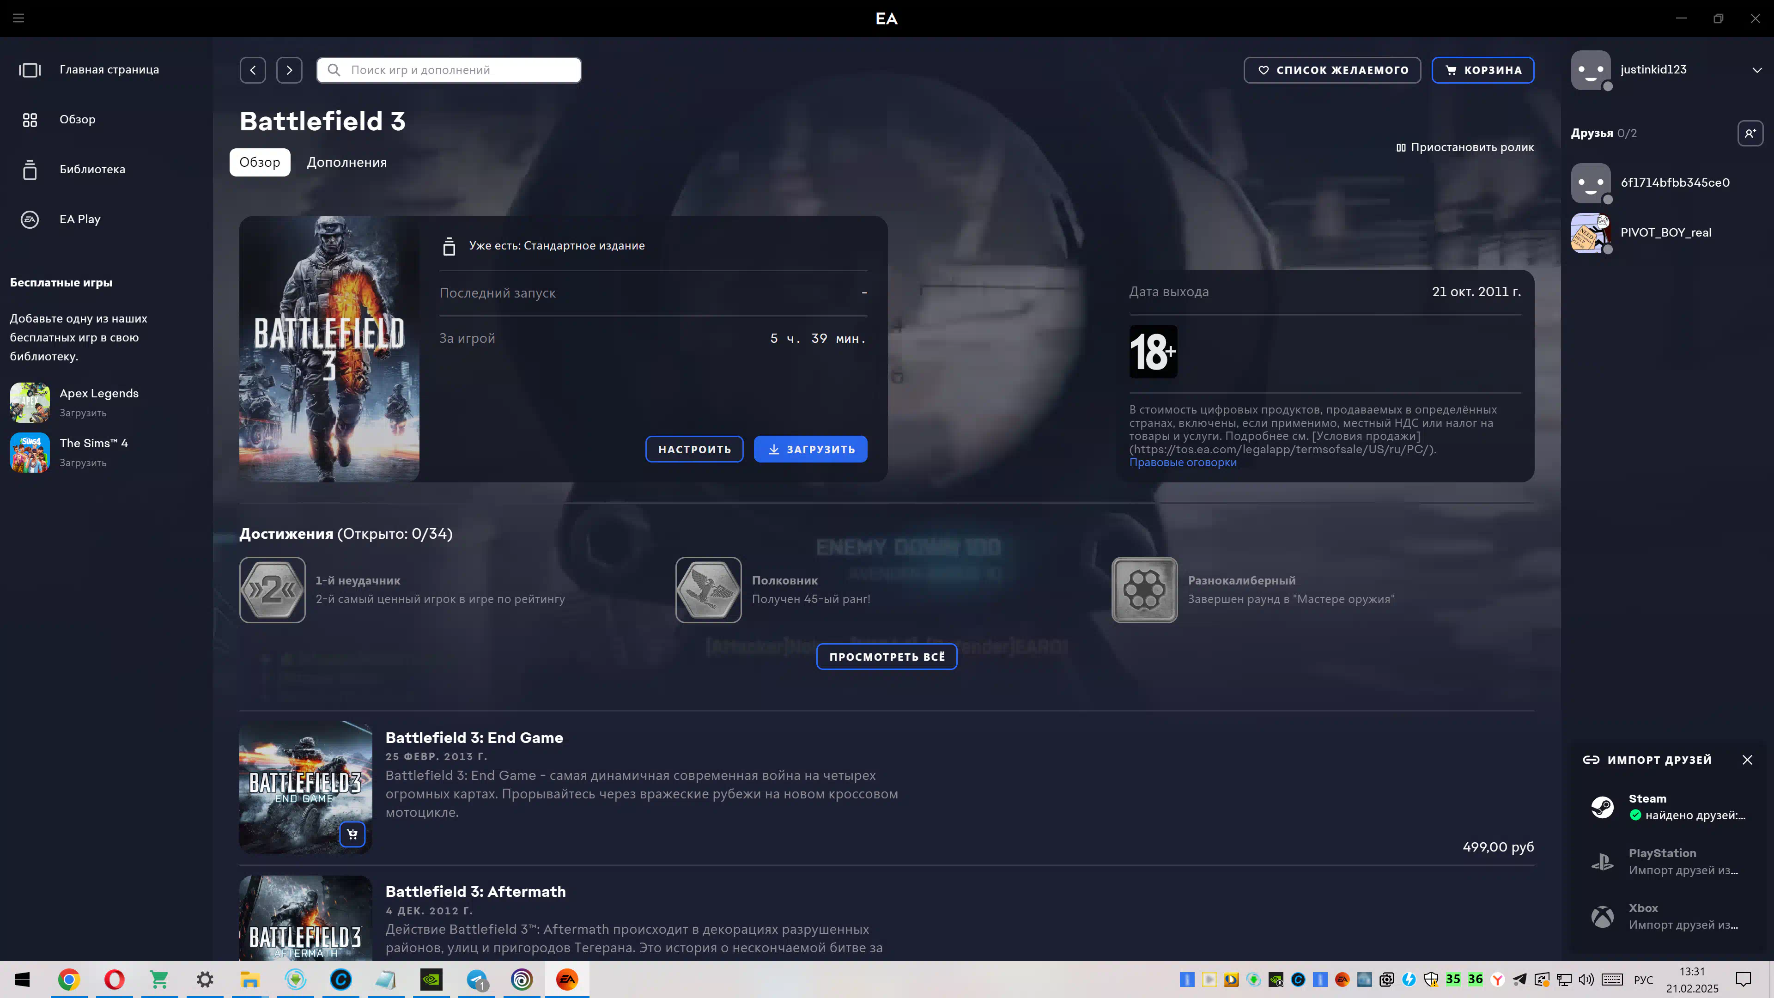Open the Windows notification center
1774x998 pixels.
1743,980
